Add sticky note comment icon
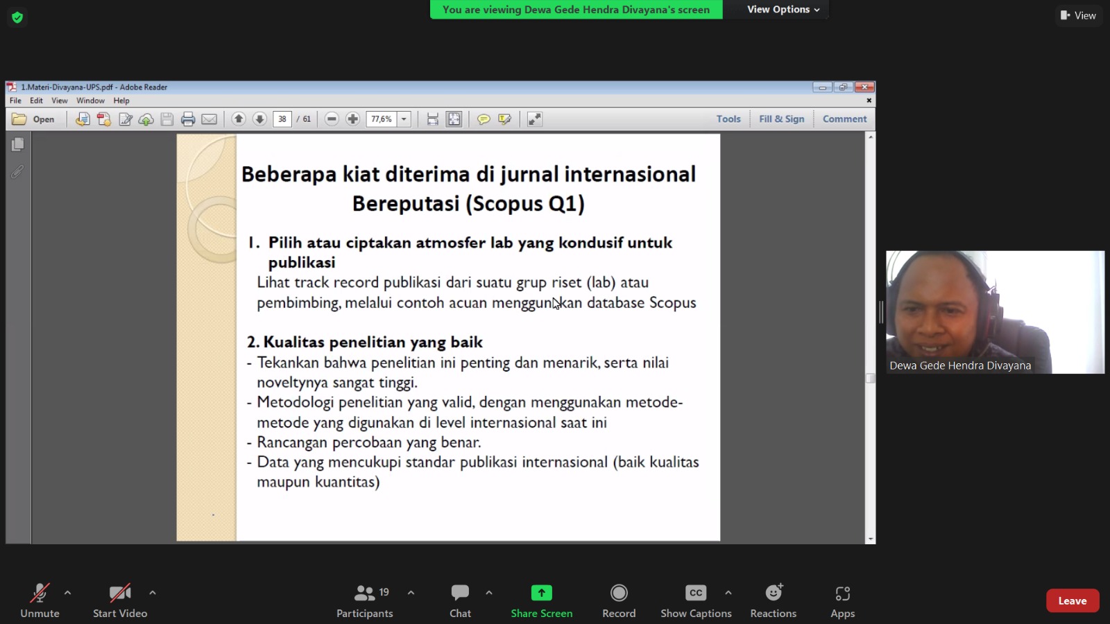 click(484, 119)
